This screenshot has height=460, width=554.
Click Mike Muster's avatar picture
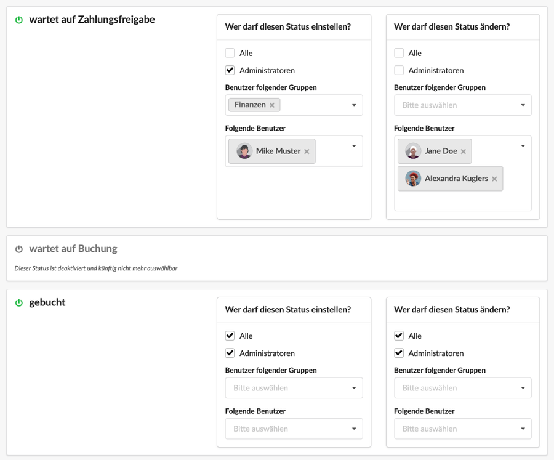pyautogui.click(x=244, y=151)
